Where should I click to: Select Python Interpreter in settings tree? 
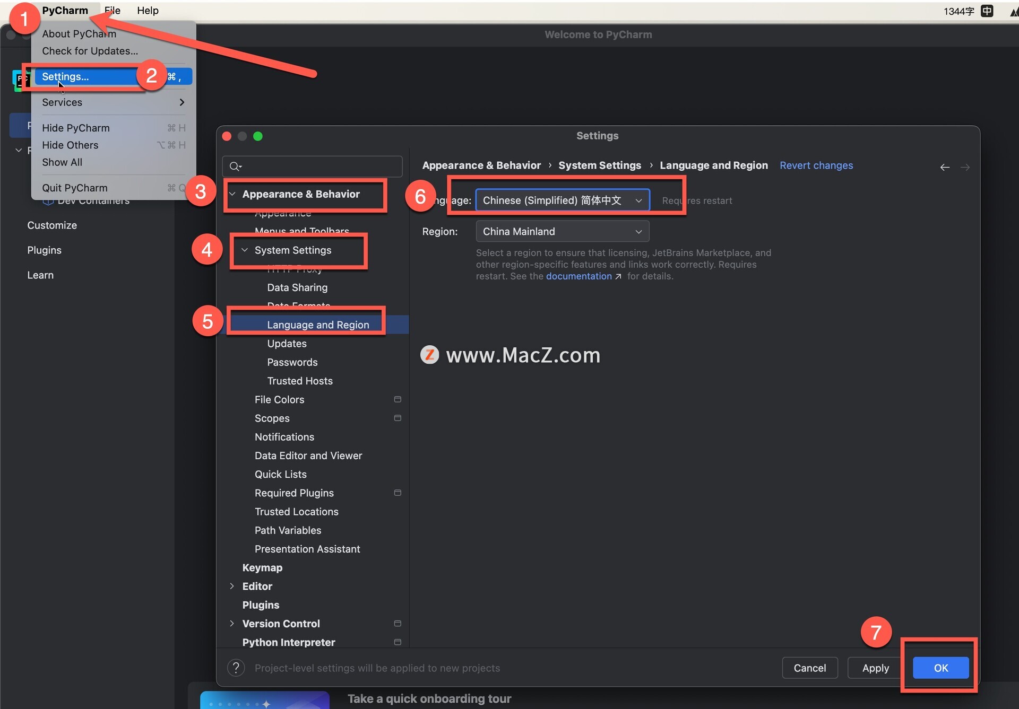(289, 642)
